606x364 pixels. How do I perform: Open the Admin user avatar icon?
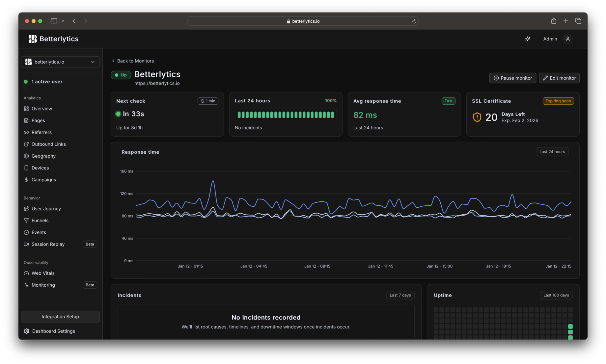568,39
